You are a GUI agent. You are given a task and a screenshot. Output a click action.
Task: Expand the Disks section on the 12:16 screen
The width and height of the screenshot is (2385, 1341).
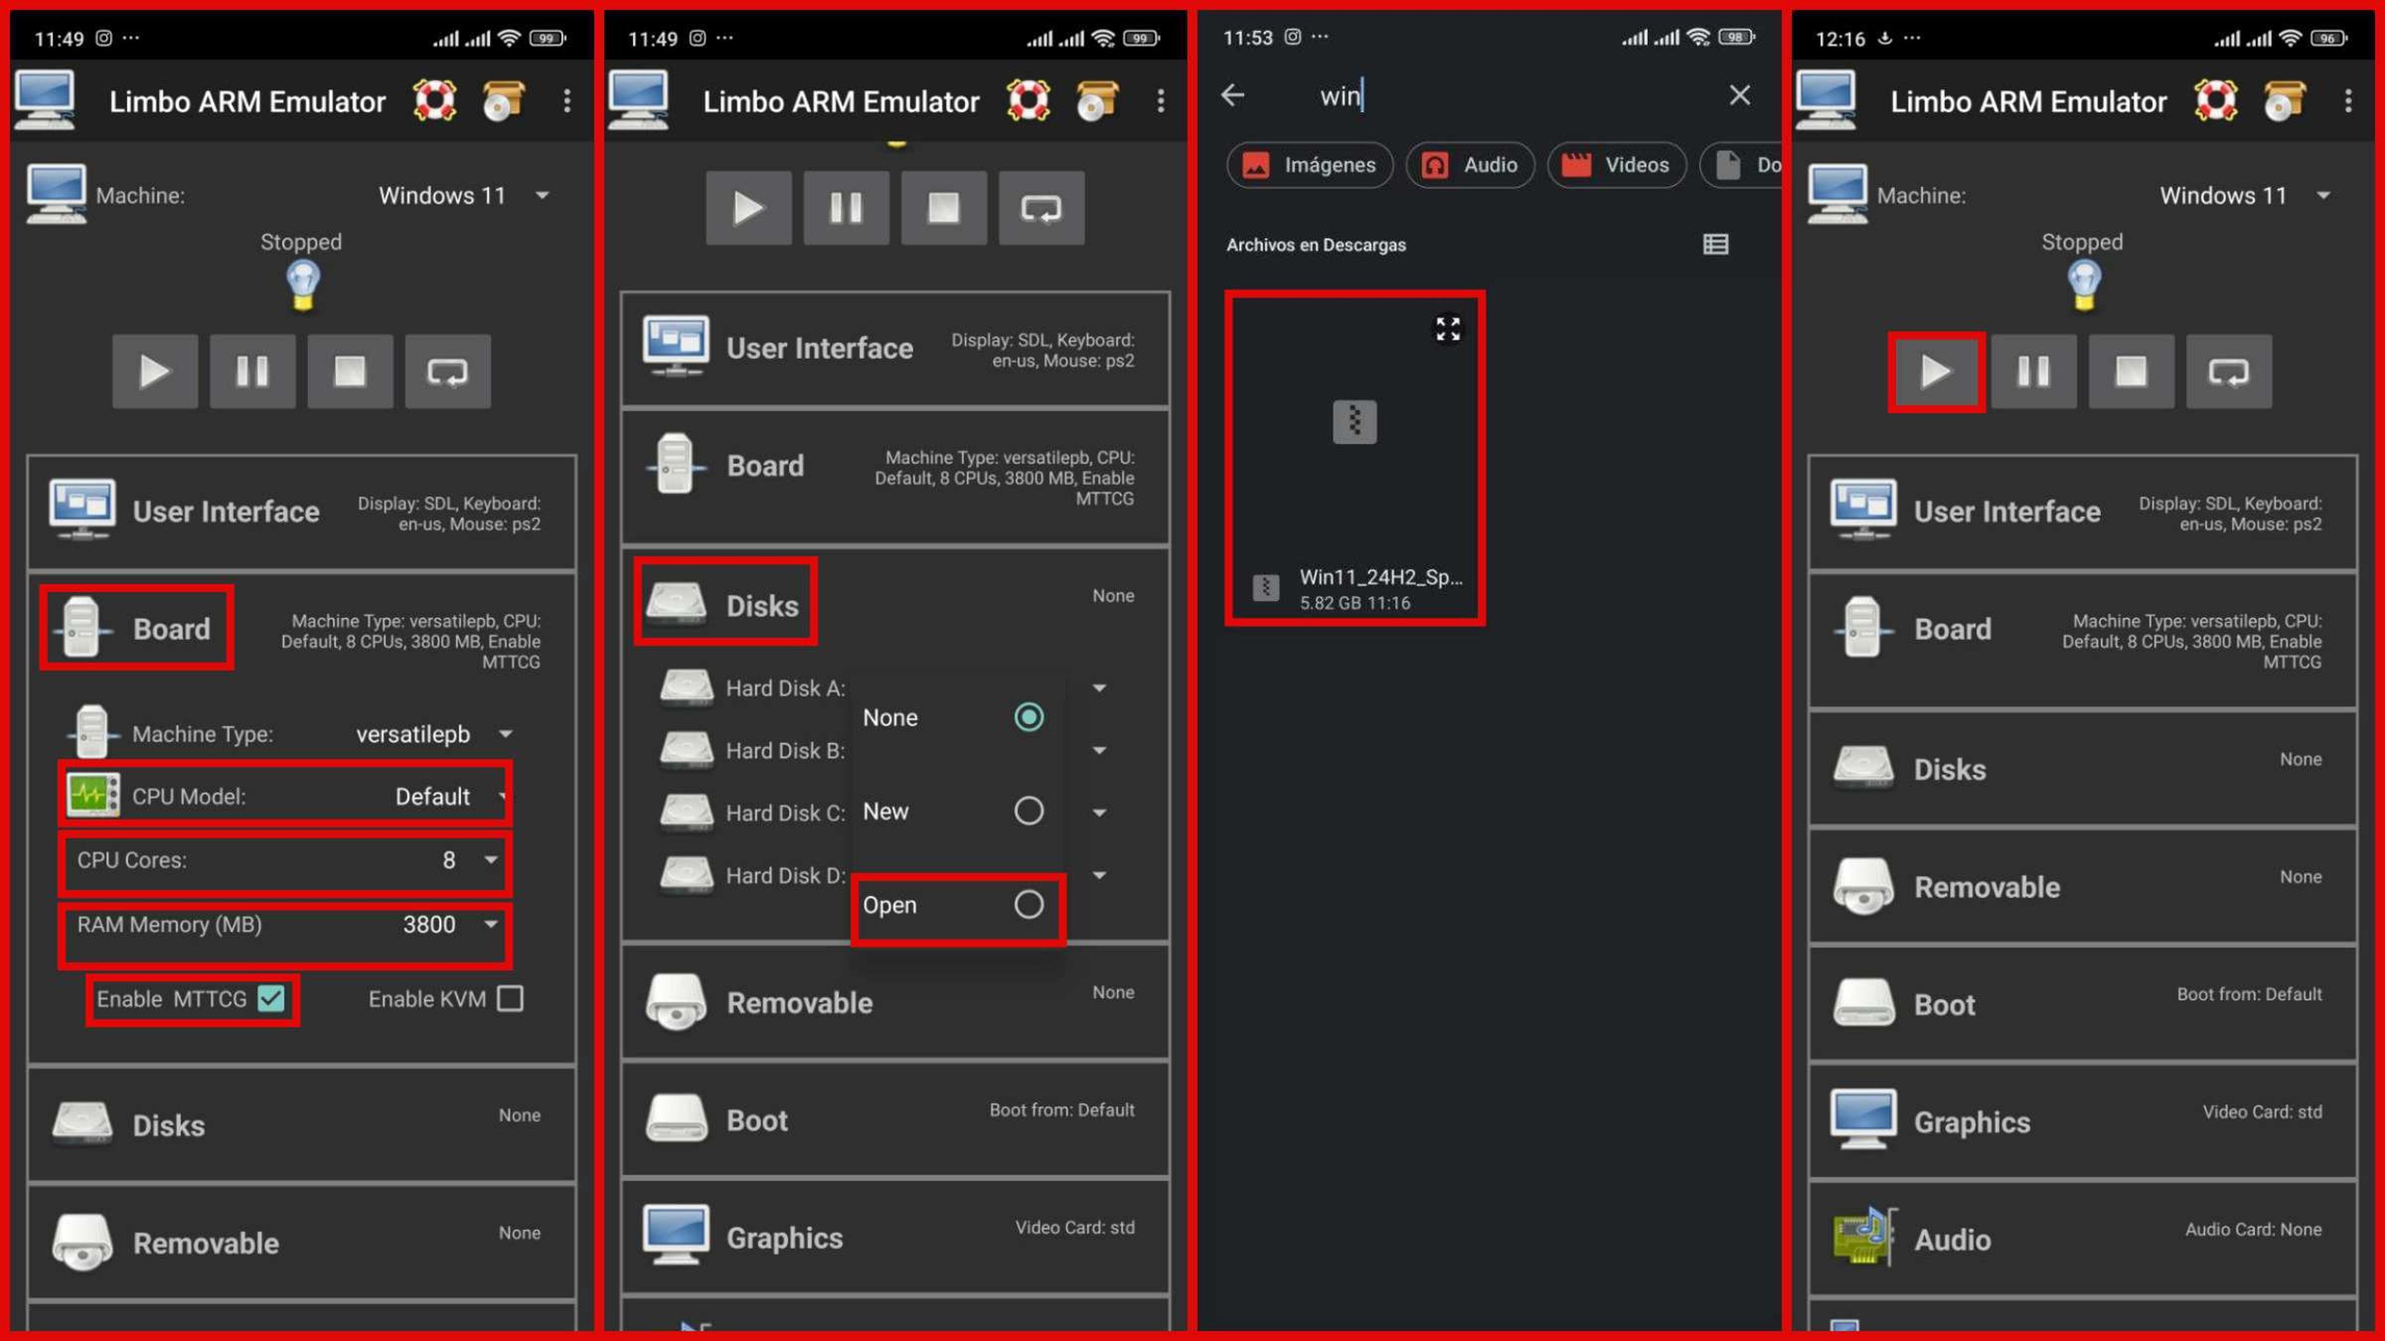[2083, 769]
